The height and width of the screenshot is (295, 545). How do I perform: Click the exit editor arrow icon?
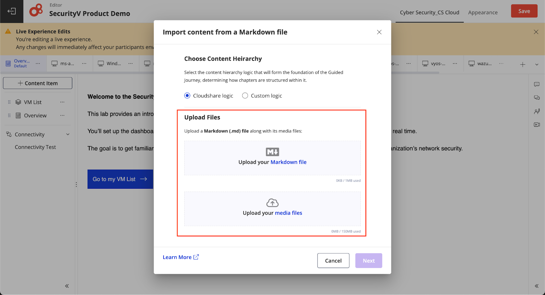[12, 11]
